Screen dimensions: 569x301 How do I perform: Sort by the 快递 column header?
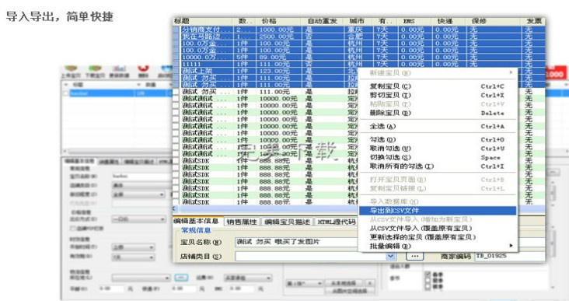click(449, 21)
